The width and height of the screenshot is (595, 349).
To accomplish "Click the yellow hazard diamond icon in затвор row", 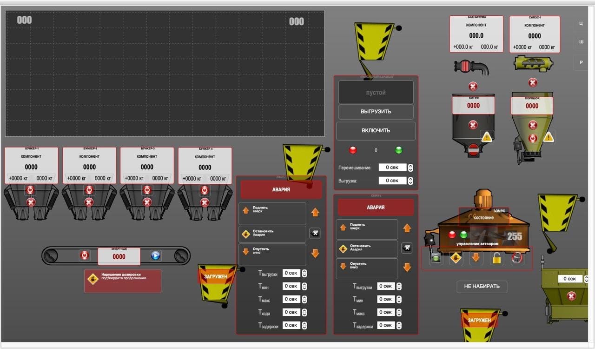I will [x=456, y=258].
